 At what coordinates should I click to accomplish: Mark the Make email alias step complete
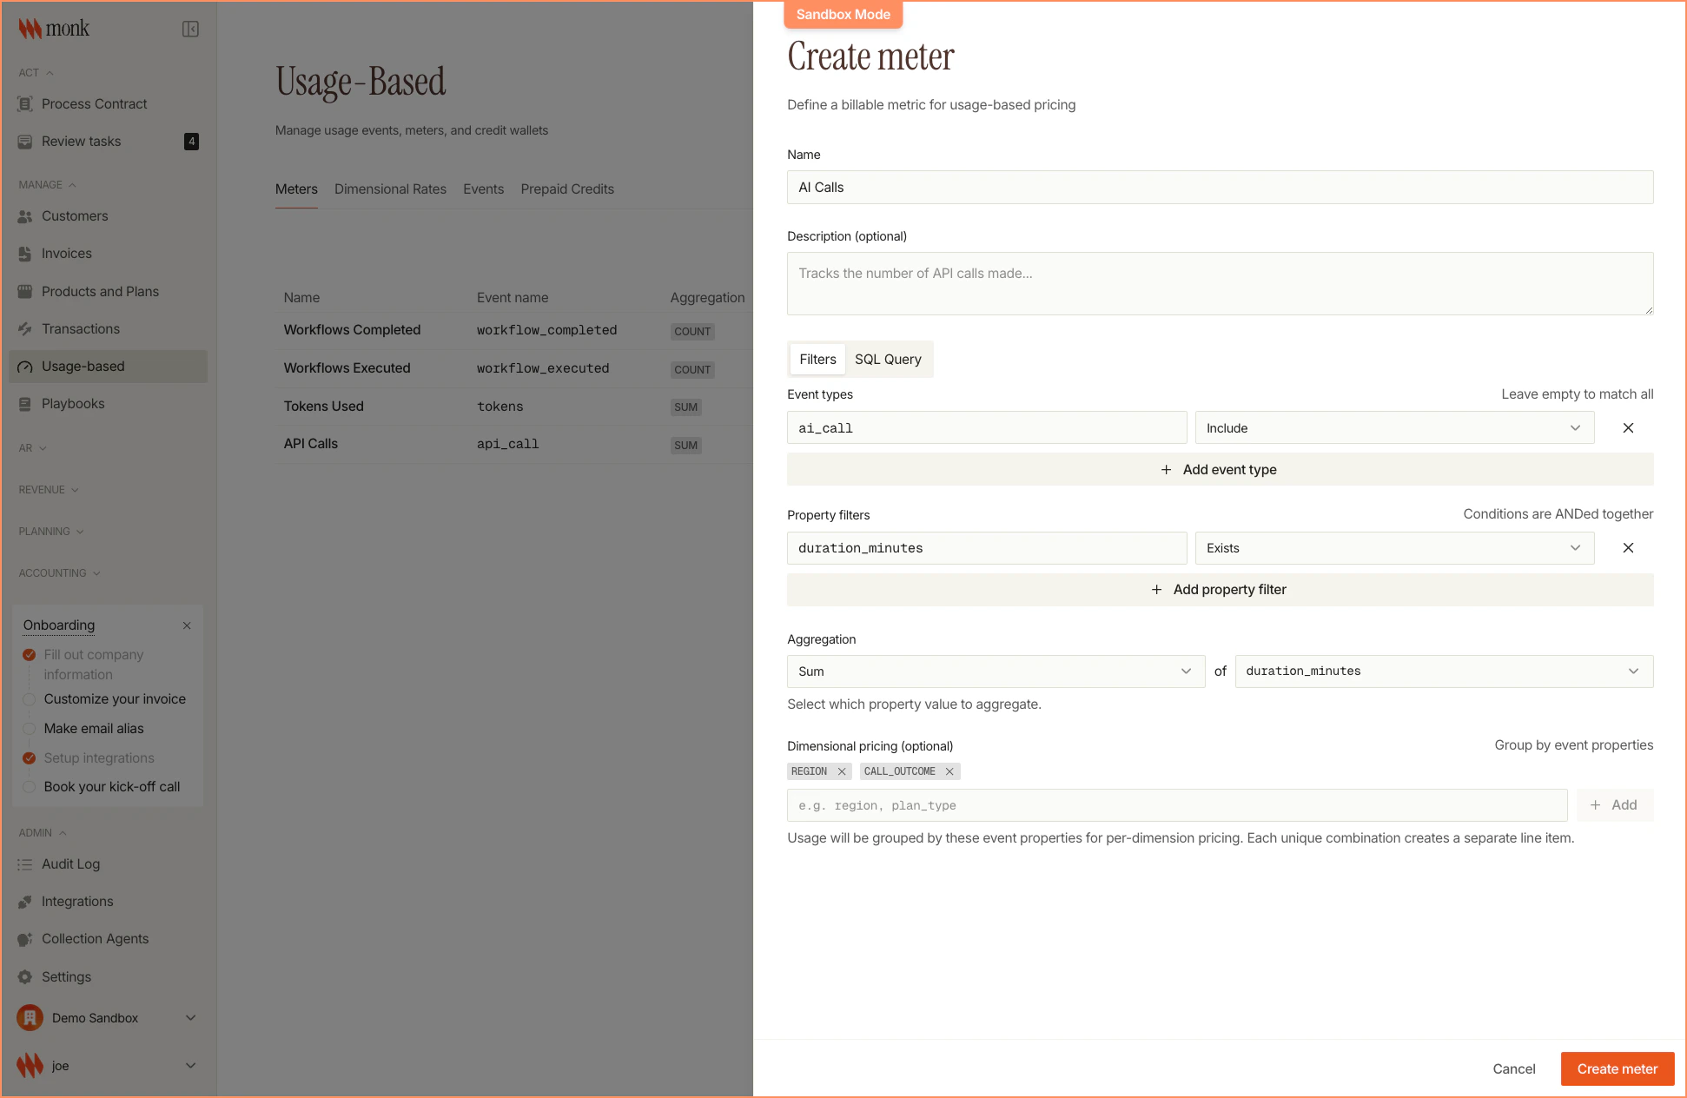pos(29,728)
